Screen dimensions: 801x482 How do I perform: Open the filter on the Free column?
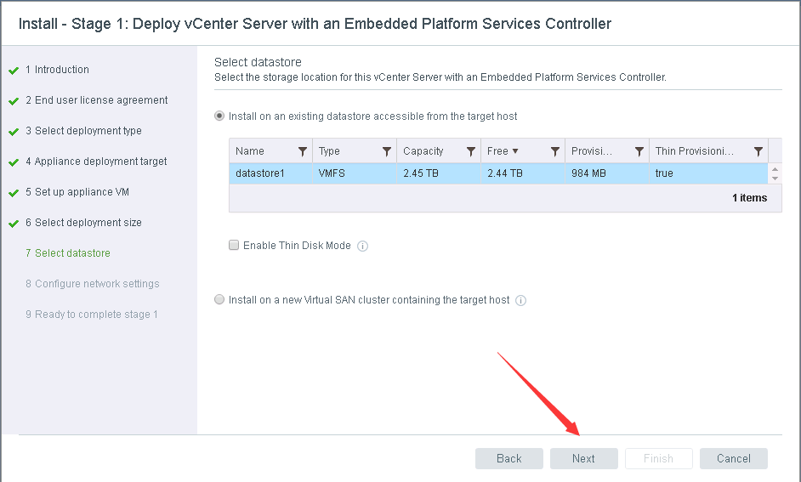coord(554,151)
